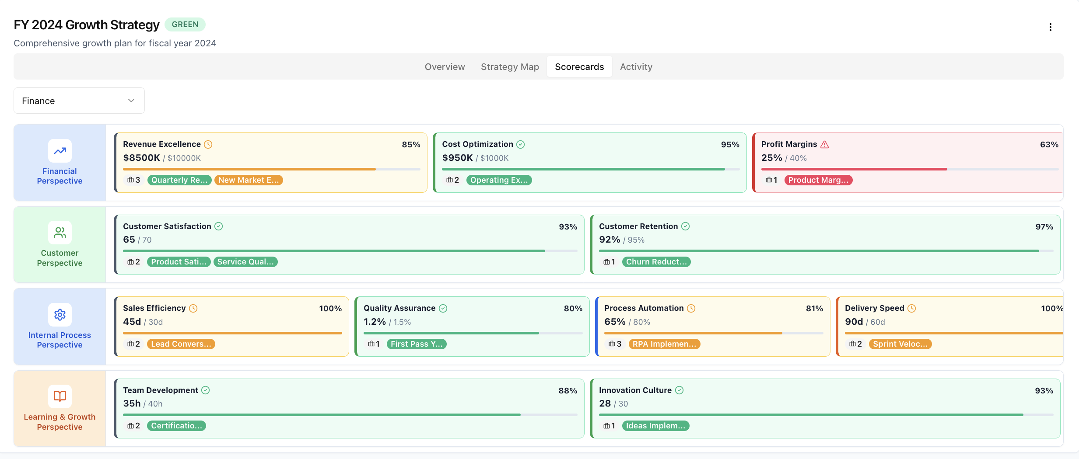Click the chevron arrow in Finance selector
Screen dimensions: 1079x459
[131, 101]
